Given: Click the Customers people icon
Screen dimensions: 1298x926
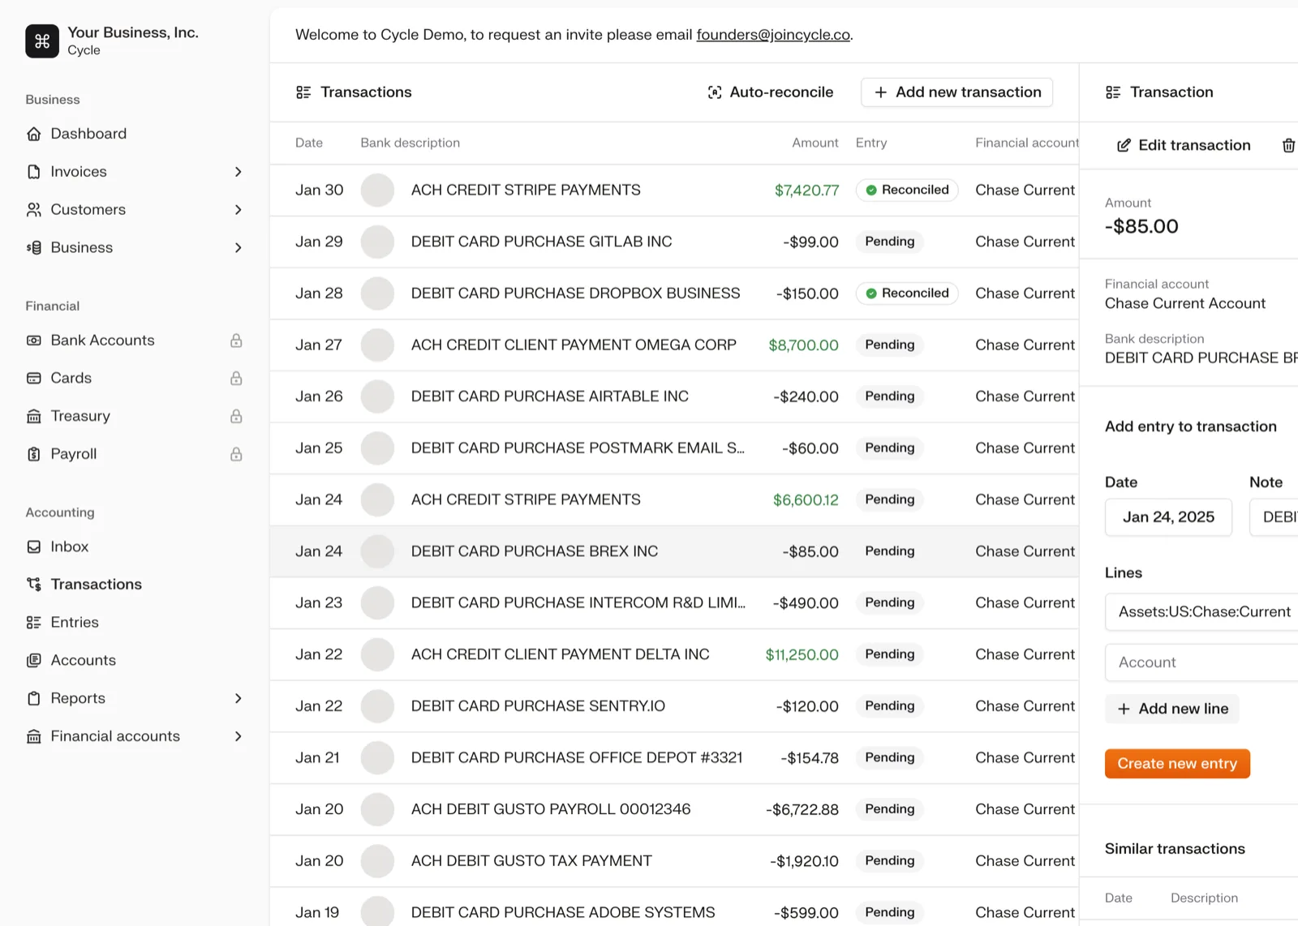Looking at the screenshot, I should coord(34,210).
